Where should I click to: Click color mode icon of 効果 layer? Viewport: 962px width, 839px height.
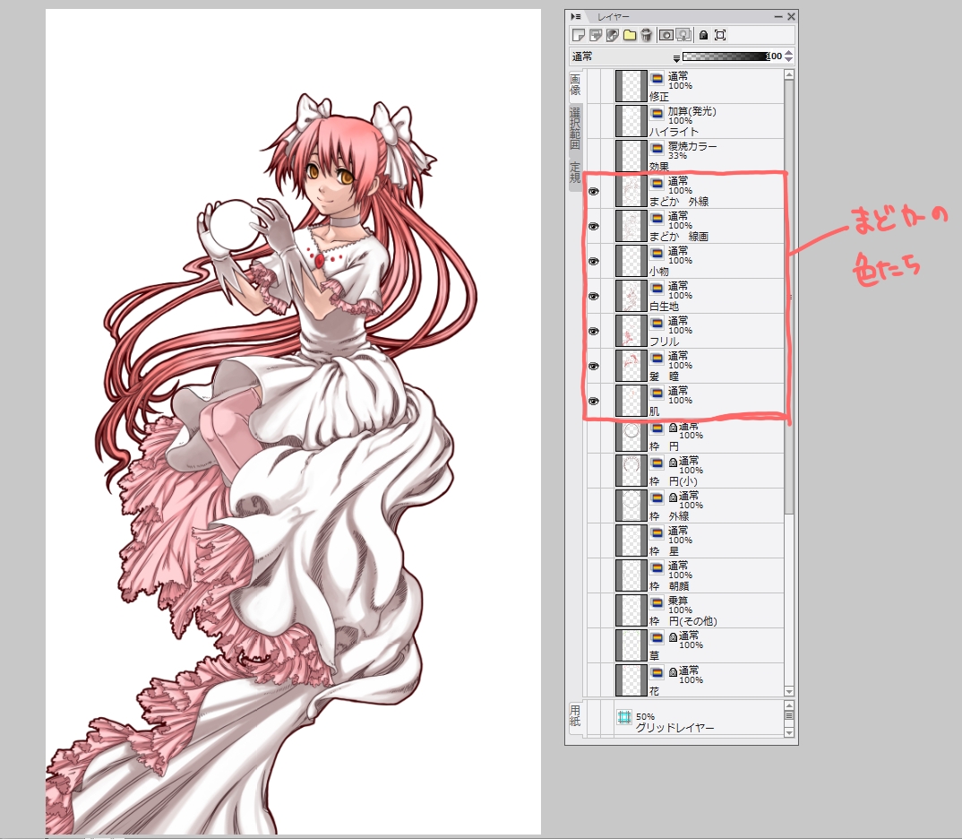tap(657, 148)
